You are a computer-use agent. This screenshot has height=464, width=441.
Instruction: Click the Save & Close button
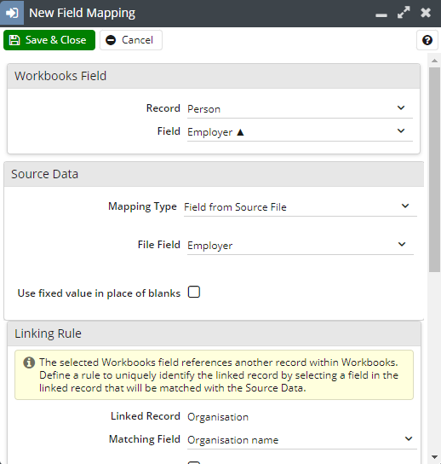(49, 40)
